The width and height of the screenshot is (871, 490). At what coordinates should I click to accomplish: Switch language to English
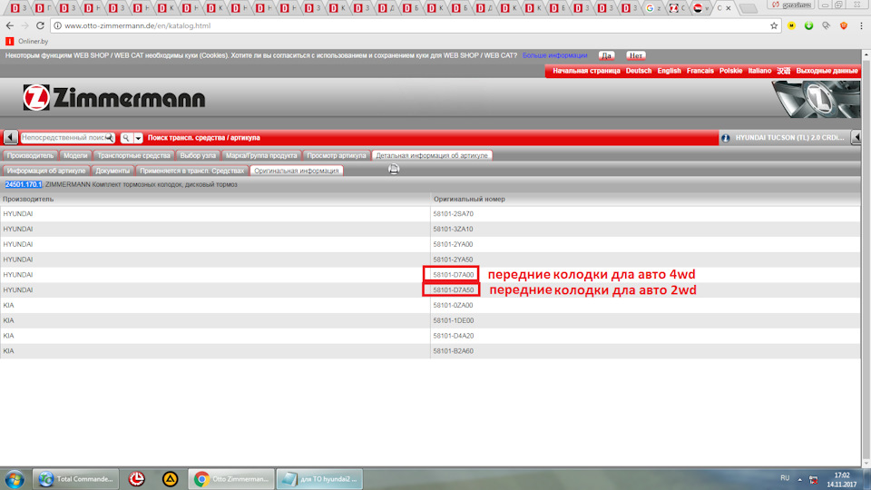669,71
